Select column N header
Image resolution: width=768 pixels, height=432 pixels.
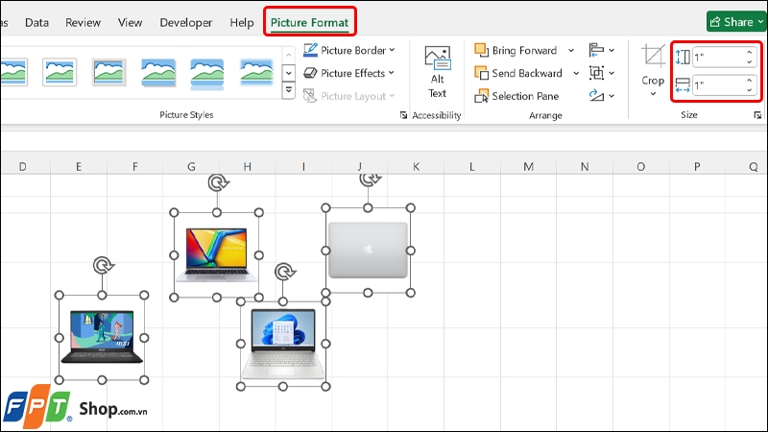click(x=585, y=166)
